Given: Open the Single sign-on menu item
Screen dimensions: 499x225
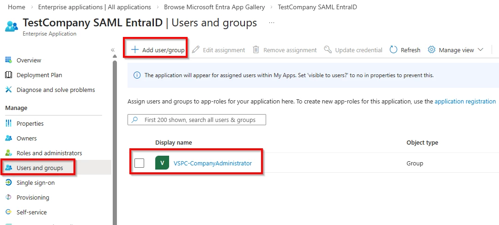Looking at the screenshot, I should [x=36, y=182].
